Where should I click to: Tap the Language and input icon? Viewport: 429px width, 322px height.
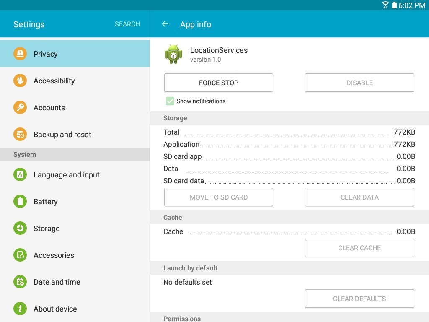coord(20,174)
